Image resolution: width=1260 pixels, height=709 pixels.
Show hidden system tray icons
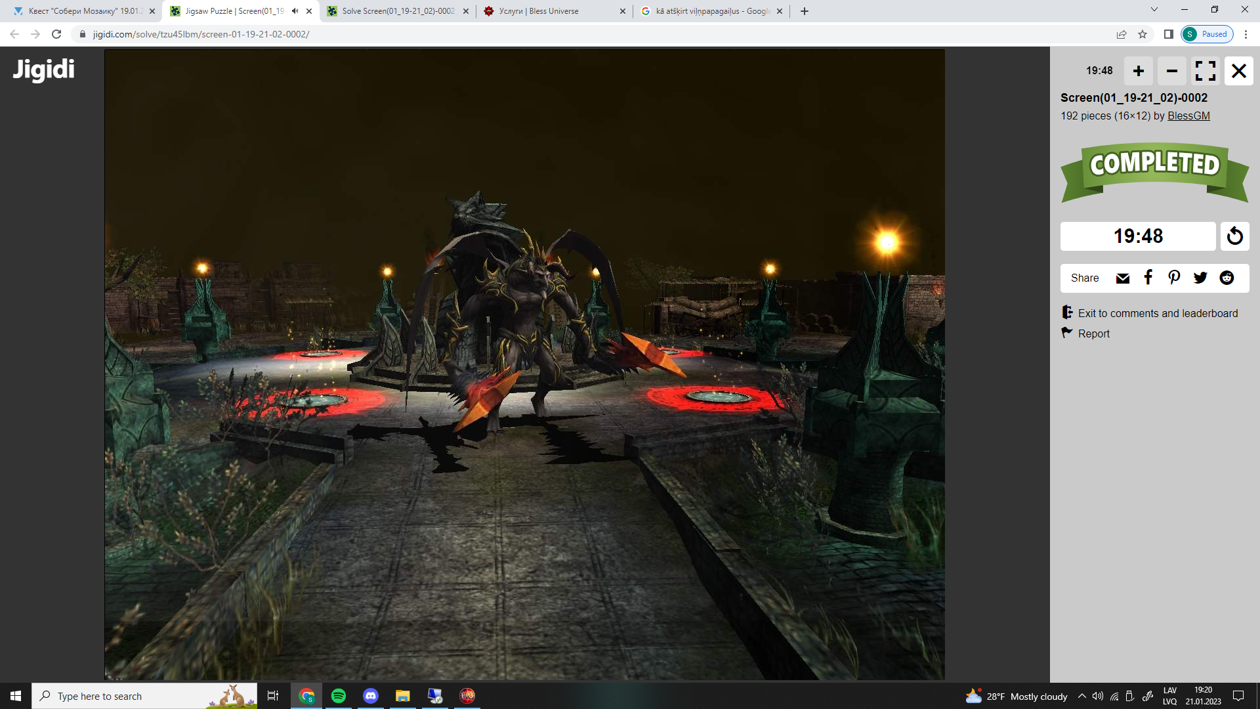tap(1082, 696)
